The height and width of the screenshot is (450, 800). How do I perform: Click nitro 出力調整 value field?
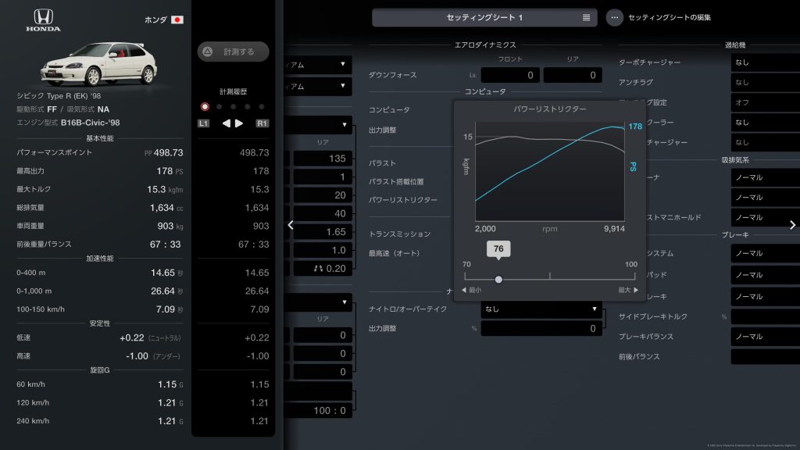click(x=541, y=328)
